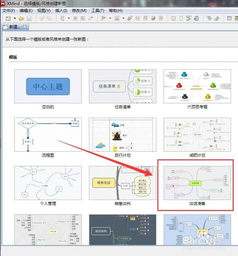Click the lightbulb Brainstorming icon
Viewport: 238px width, 256px height.
181,18
